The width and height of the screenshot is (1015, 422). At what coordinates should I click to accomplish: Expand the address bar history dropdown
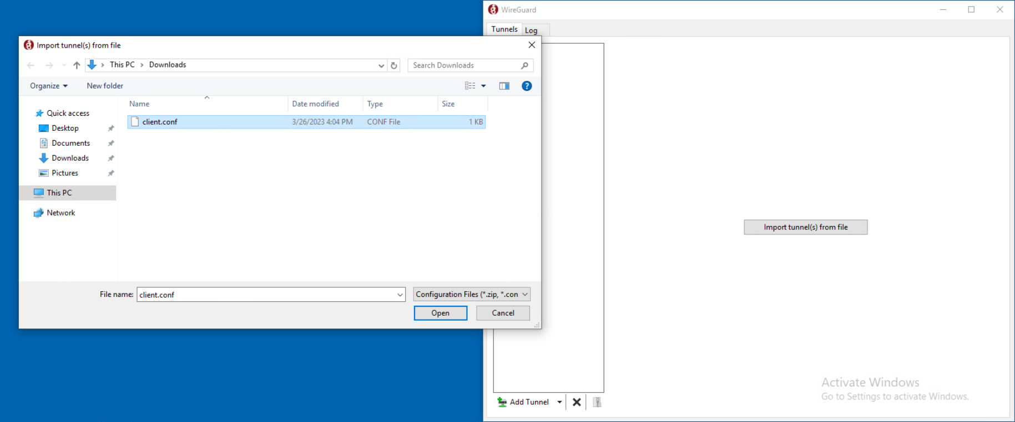pyautogui.click(x=381, y=65)
